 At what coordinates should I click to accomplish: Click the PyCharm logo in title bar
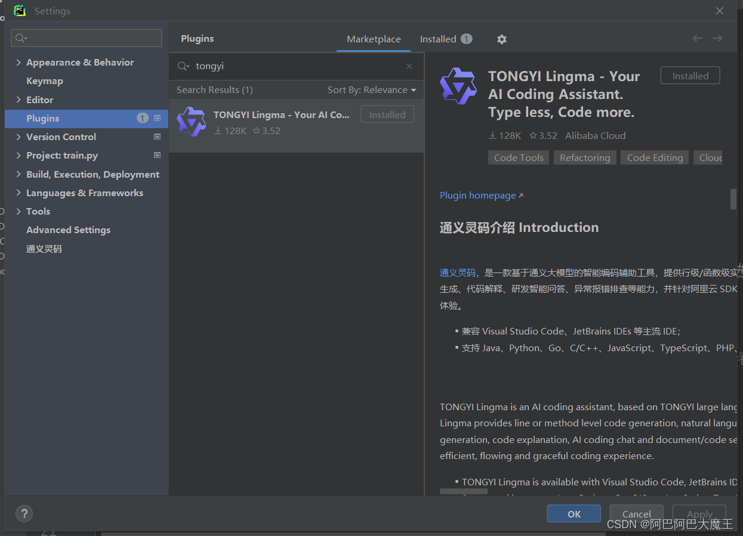[x=20, y=11]
